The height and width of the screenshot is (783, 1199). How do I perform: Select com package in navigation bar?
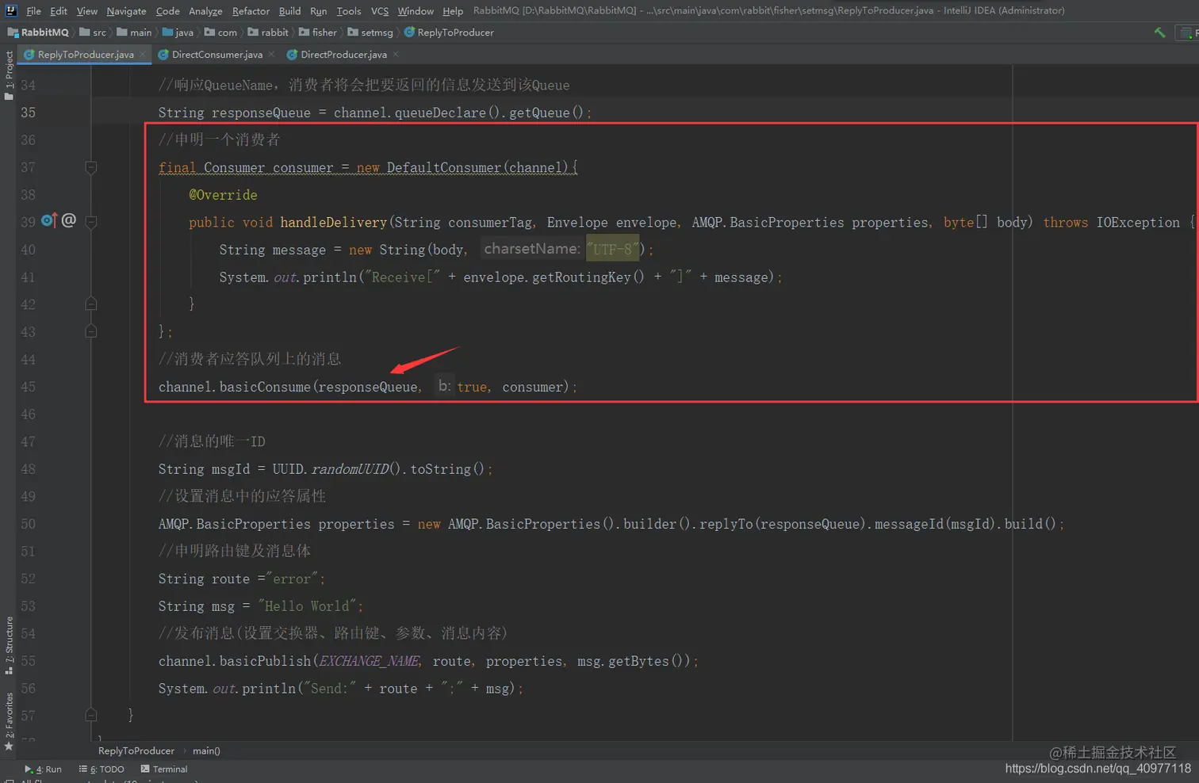click(220, 32)
